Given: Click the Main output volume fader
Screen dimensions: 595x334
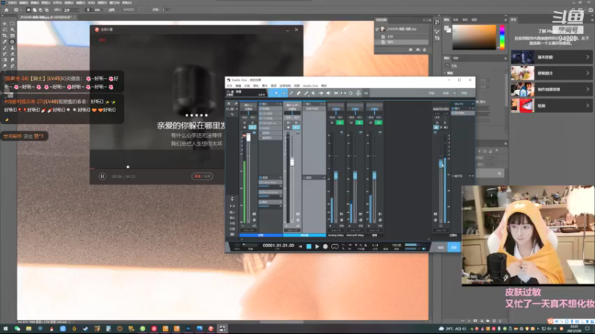Looking at the screenshot, I should click(x=441, y=163).
